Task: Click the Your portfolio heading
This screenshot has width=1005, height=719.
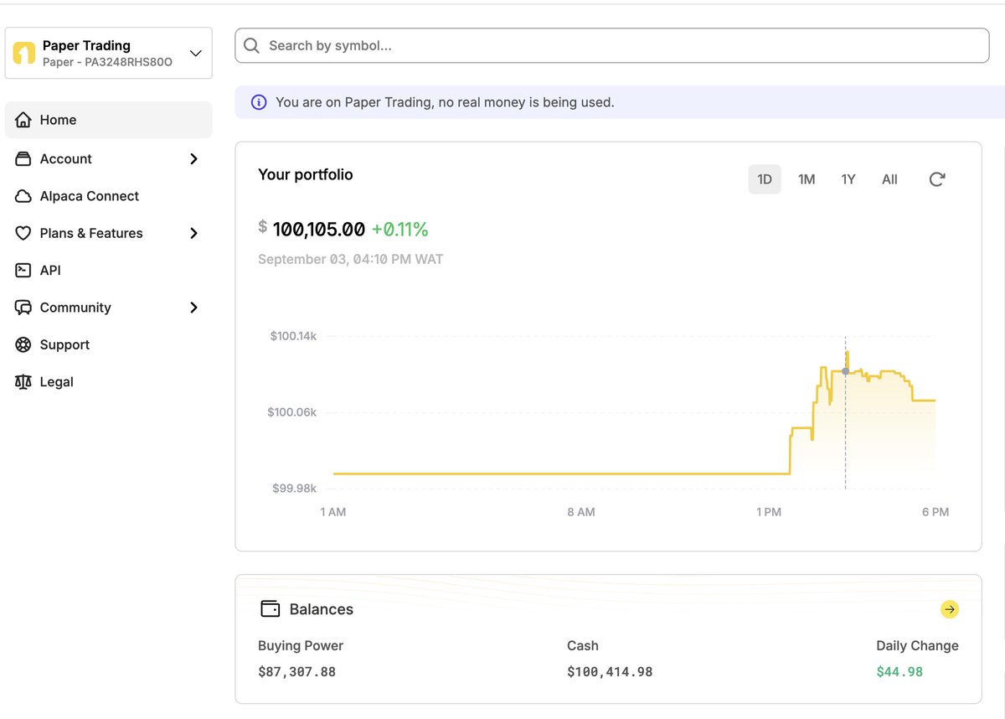Action: coord(306,174)
